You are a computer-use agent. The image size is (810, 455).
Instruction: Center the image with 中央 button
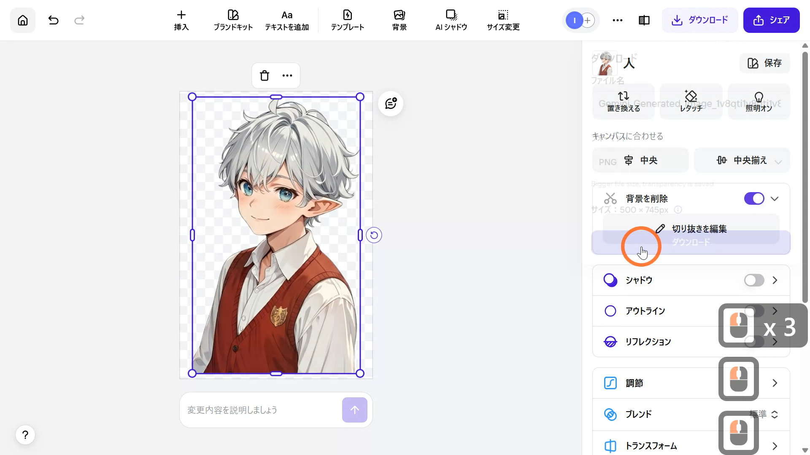640,160
